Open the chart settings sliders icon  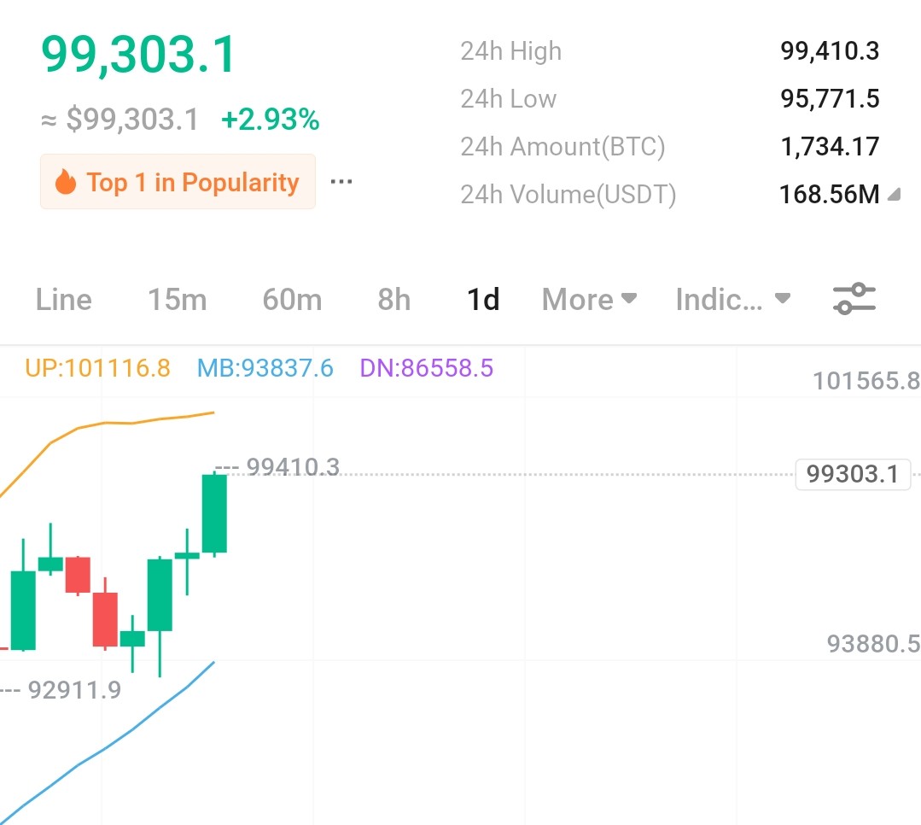[854, 299]
